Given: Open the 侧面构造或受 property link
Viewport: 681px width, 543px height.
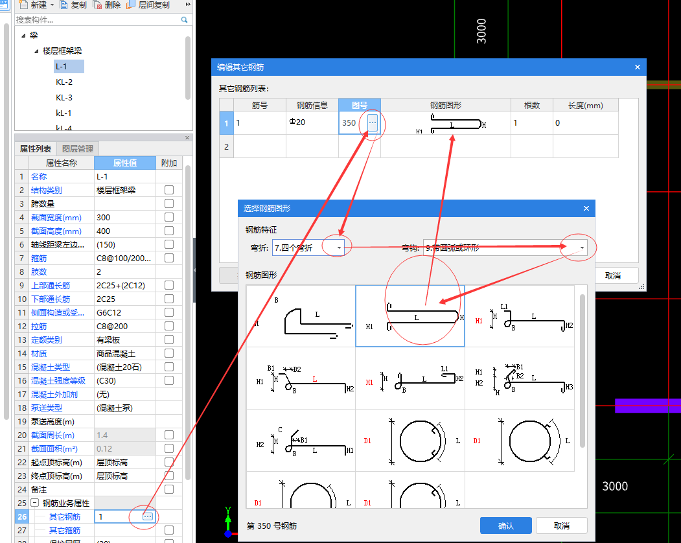Looking at the screenshot, I should point(57,312).
